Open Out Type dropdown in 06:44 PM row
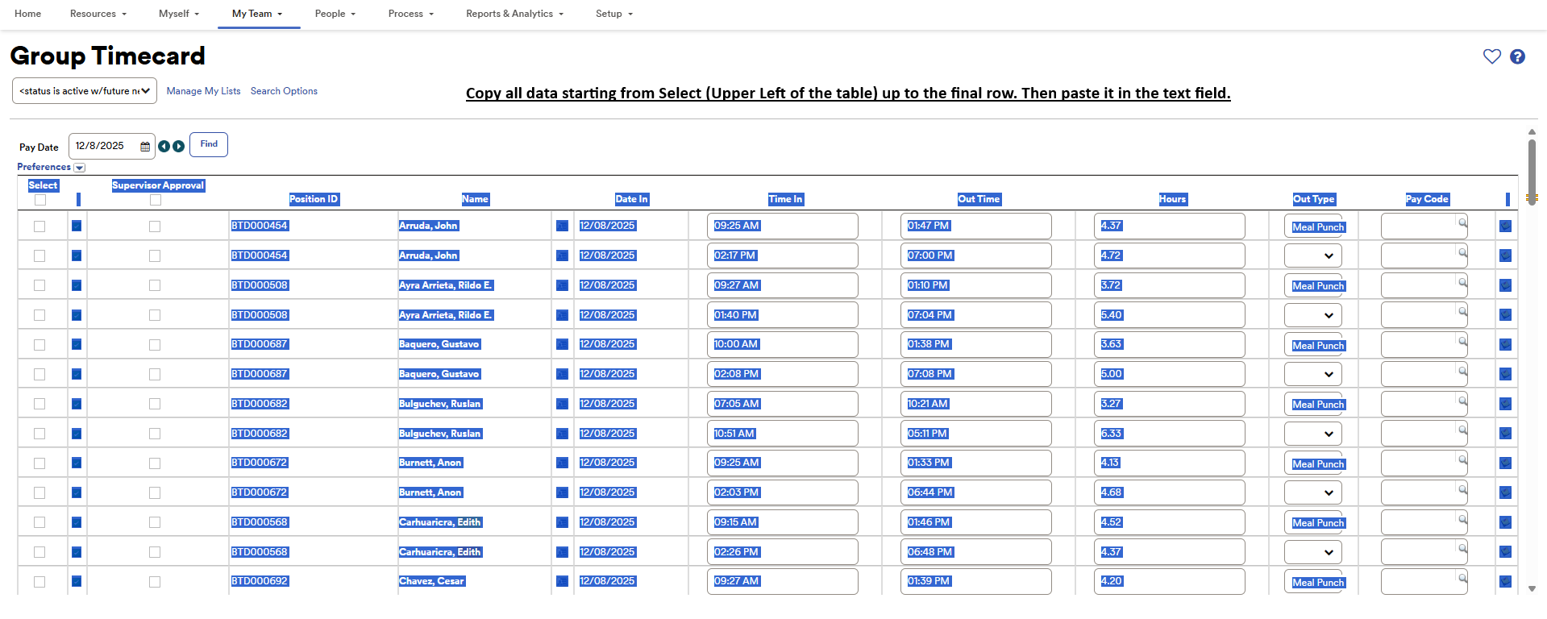 [1313, 492]
